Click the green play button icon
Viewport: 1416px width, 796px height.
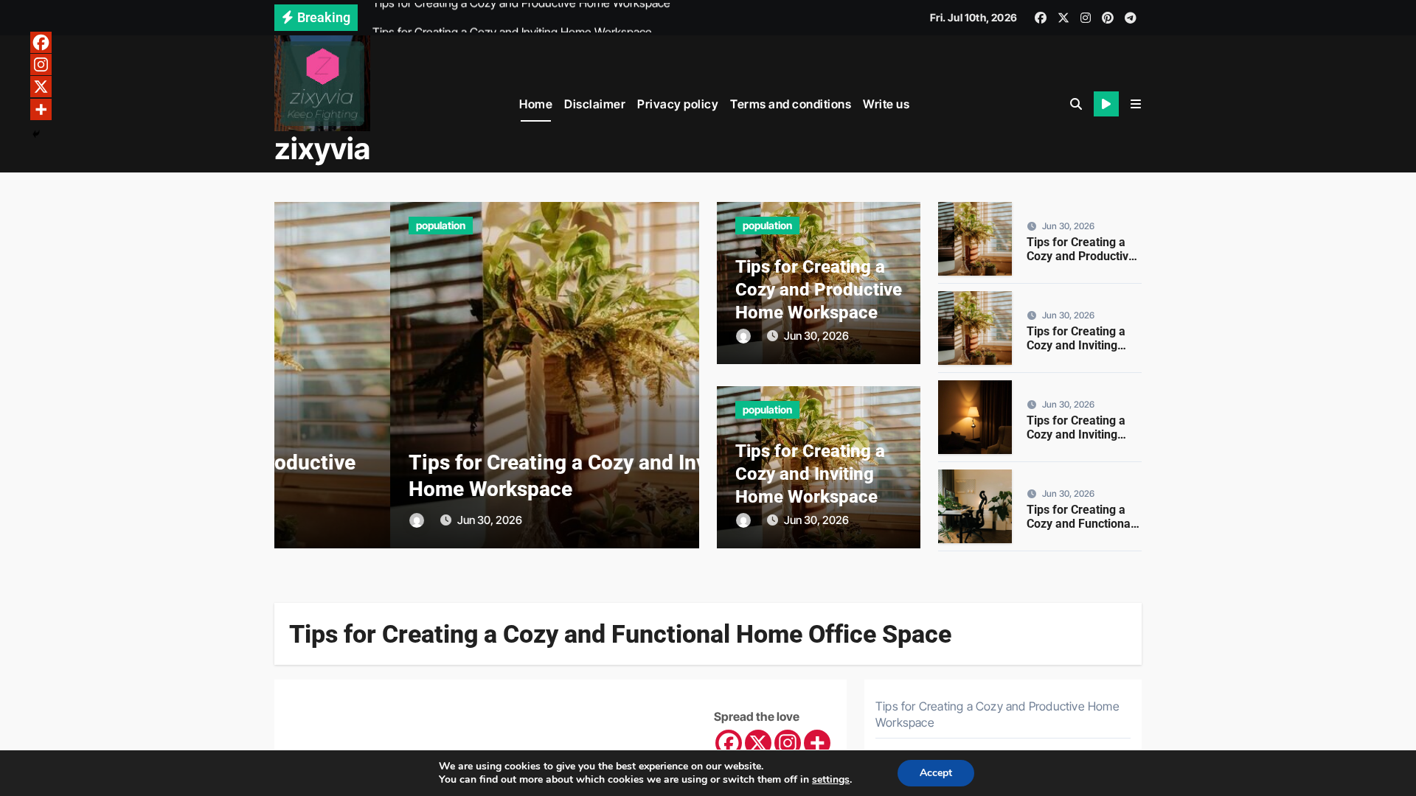pos(1106,104)
